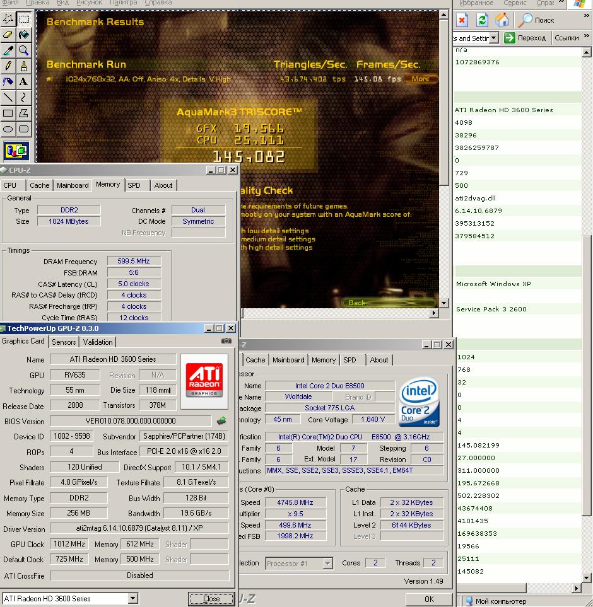Click the BIOS Version field in GPU-Z
The image size is (593, 607).
pyautogui.click(x=131, y=421)
